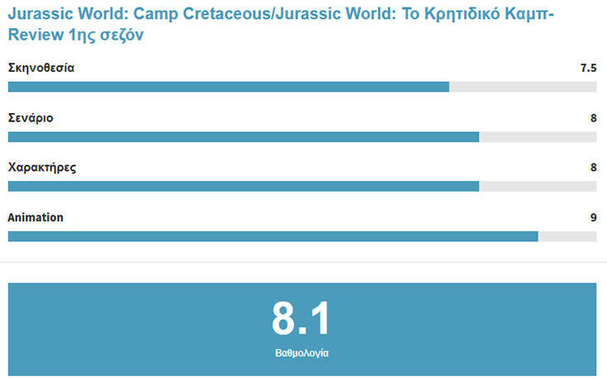Click the Σκηνοθεσία label

pyautogui.click(x=40, y=68)
